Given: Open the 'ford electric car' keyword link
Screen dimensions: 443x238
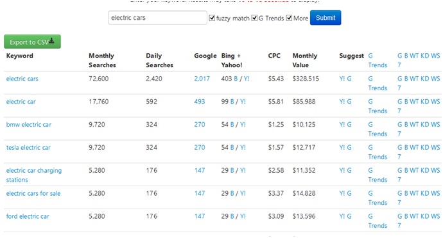Looking at the screenshot, I should [28, 216].
